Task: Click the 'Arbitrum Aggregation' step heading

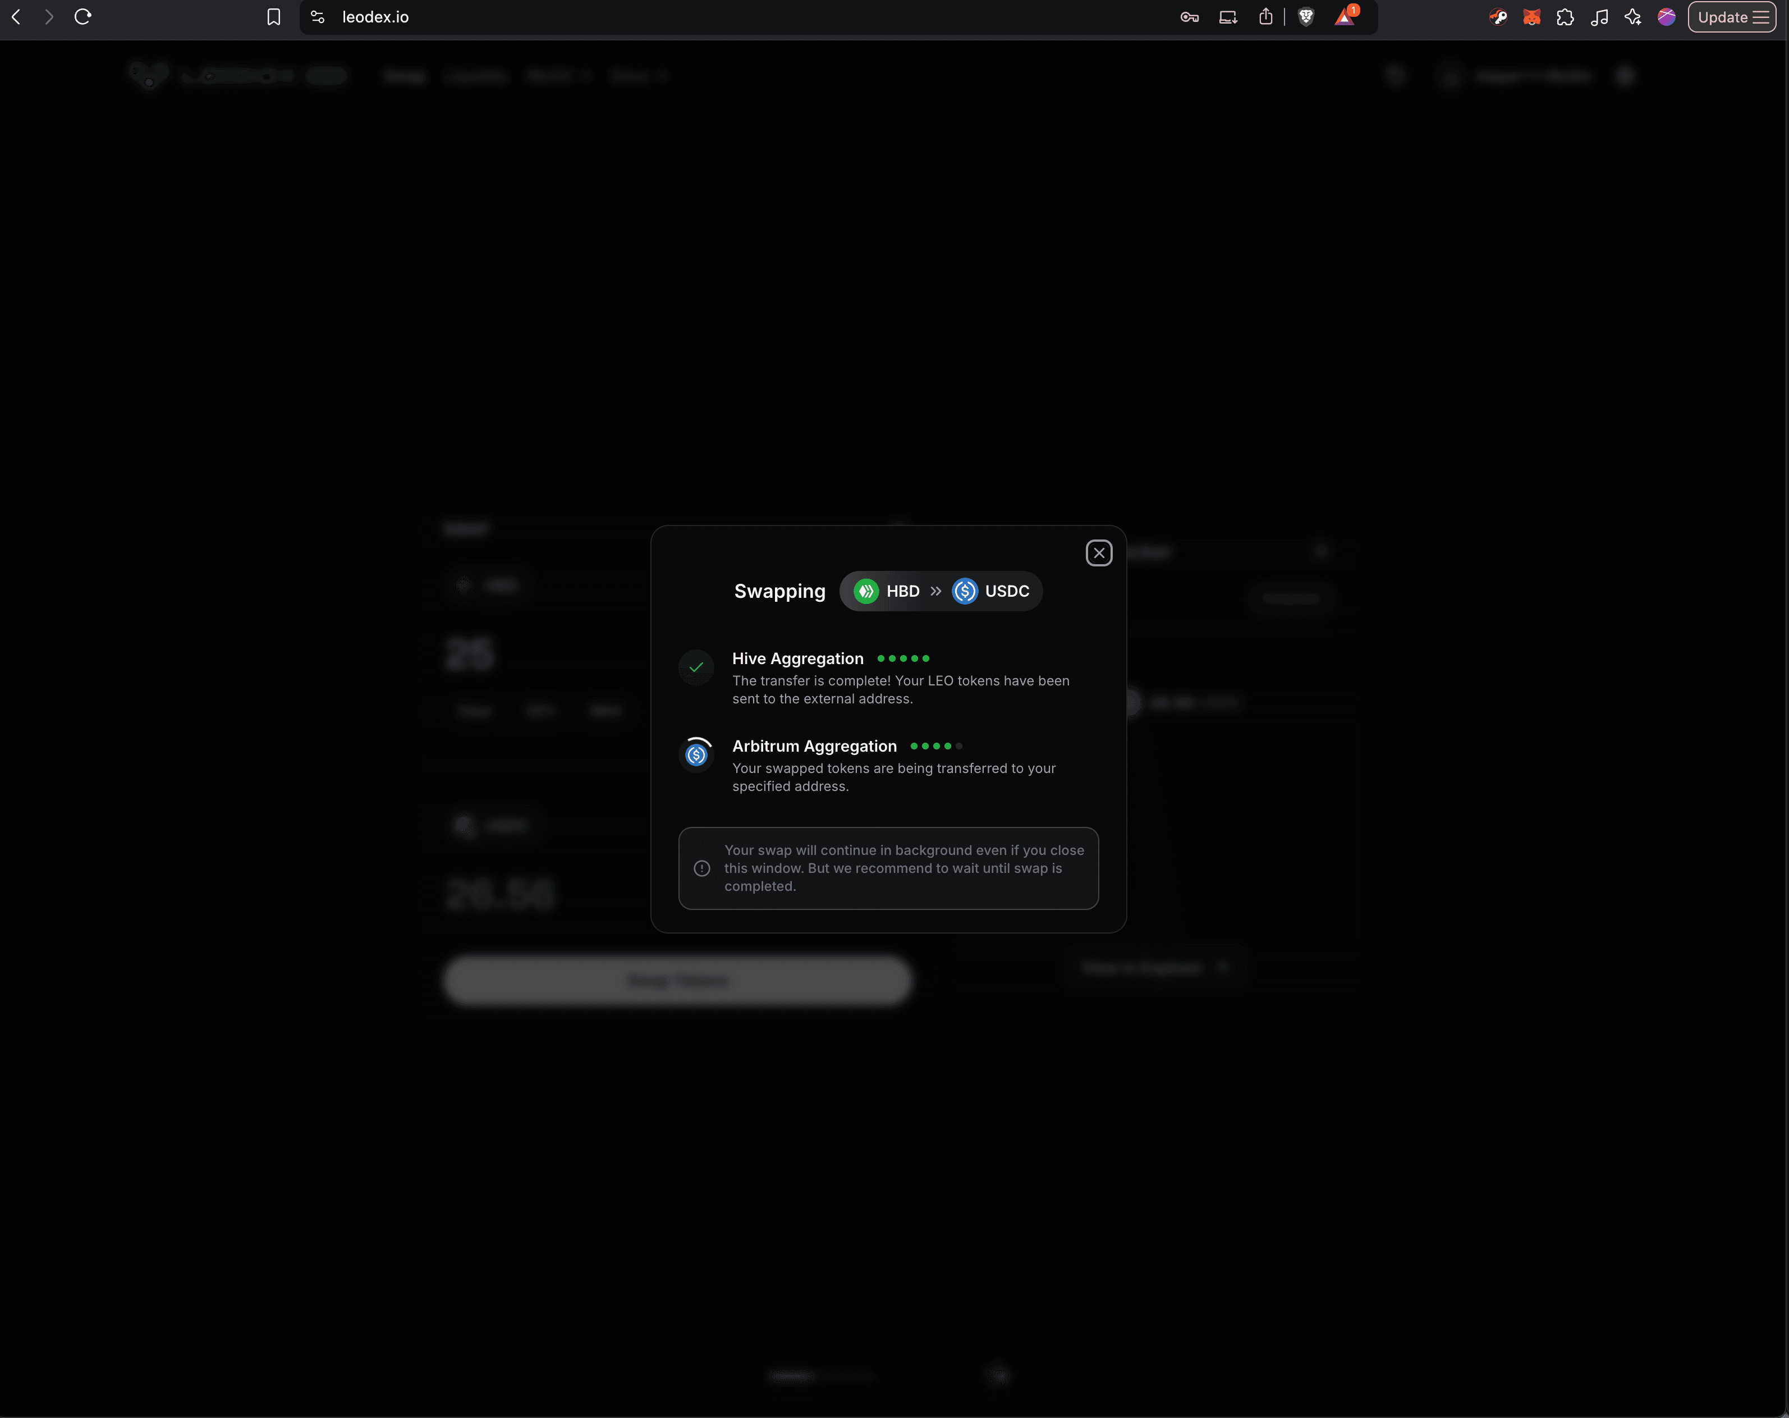Action: click(814, 747)
